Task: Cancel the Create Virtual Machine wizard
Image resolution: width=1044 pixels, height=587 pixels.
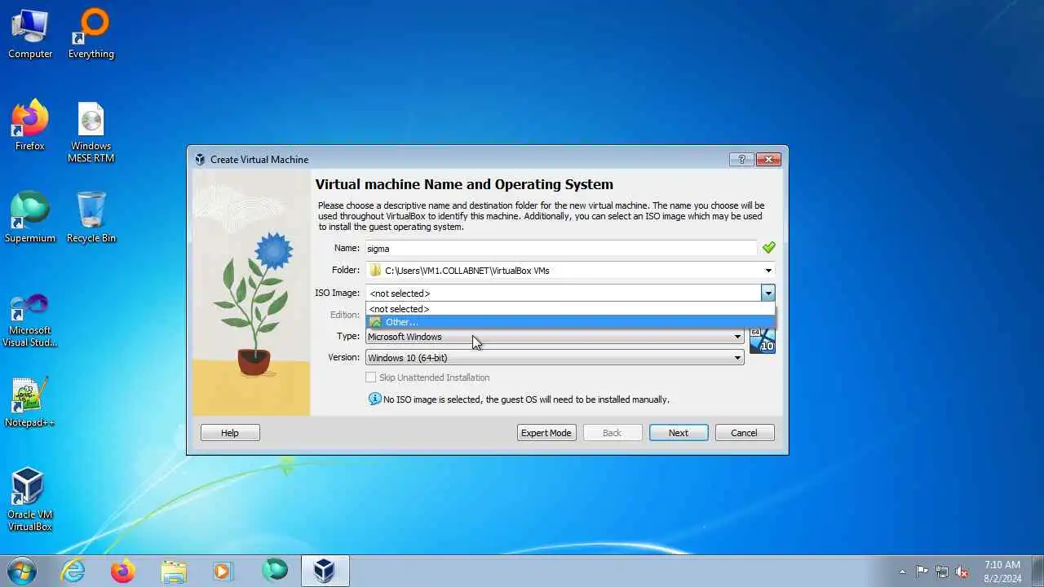Action: pos(744,433)
